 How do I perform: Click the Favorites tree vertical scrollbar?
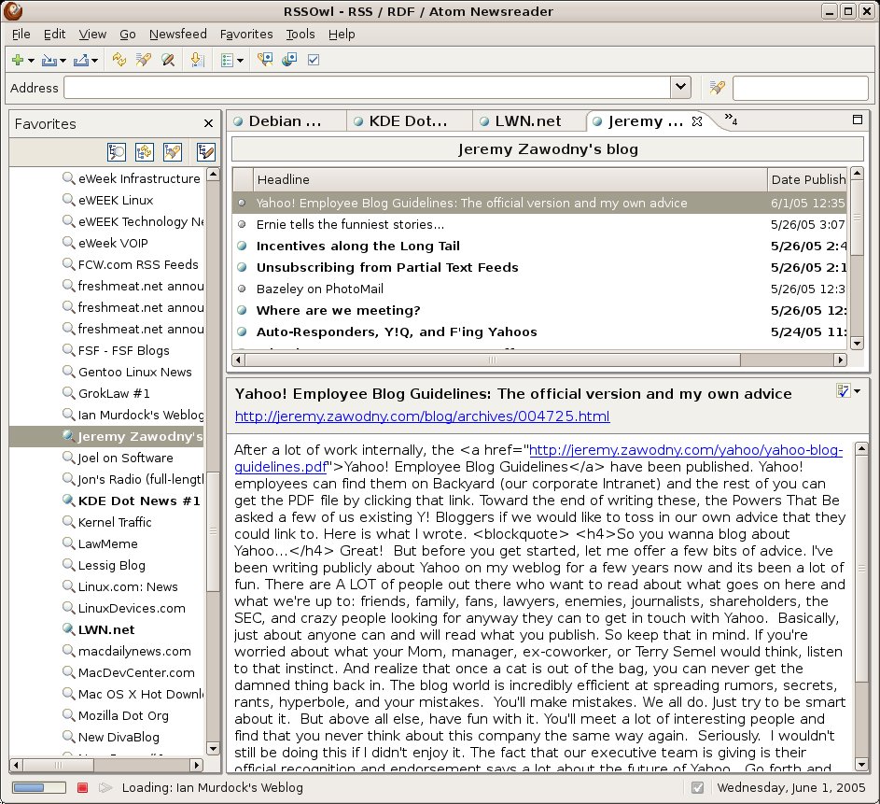(x=214, y=461)
